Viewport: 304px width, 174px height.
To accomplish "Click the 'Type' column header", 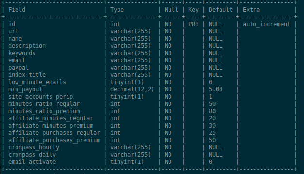I will [117, 10].
